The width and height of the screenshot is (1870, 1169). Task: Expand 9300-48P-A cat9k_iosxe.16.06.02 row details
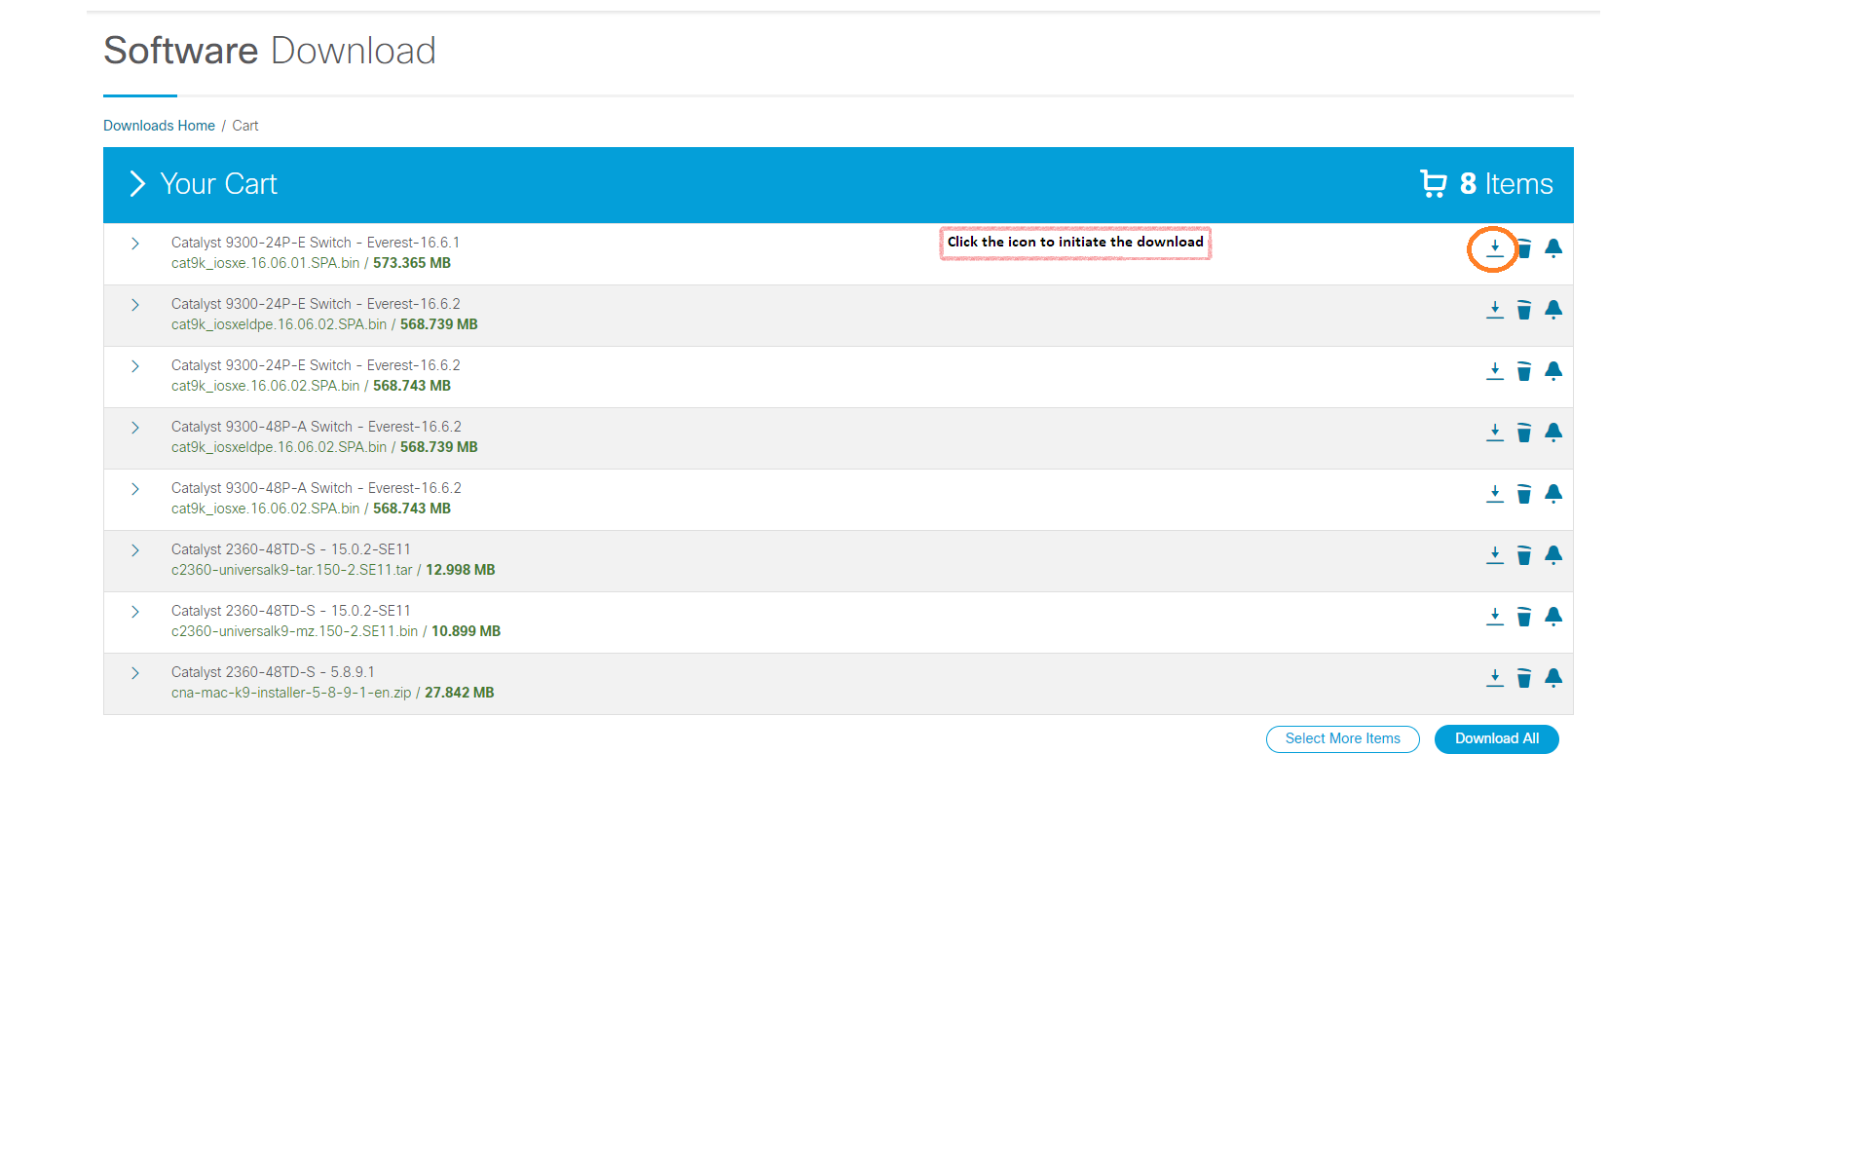click(x=135, y=489)
